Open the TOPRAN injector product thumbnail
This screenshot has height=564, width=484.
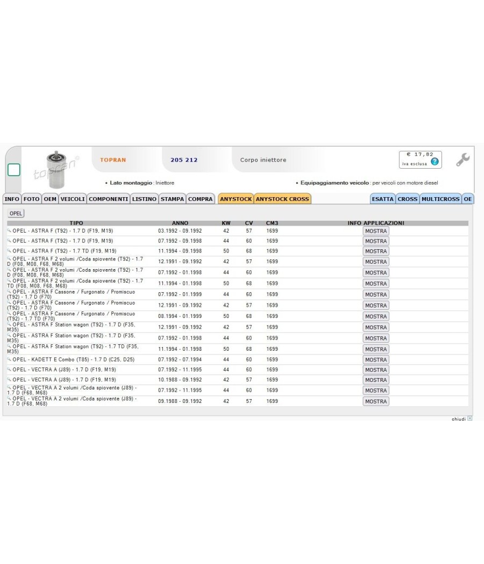[56, 169]
